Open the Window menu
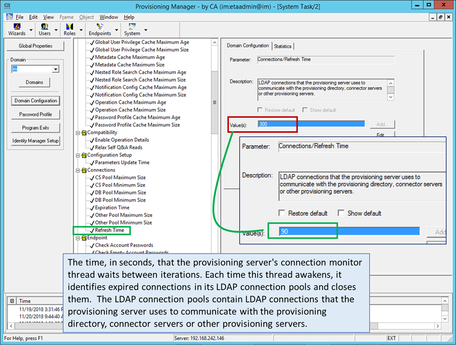Image resolution: width=456 pixels, height=345 pixels. [109, 17]
